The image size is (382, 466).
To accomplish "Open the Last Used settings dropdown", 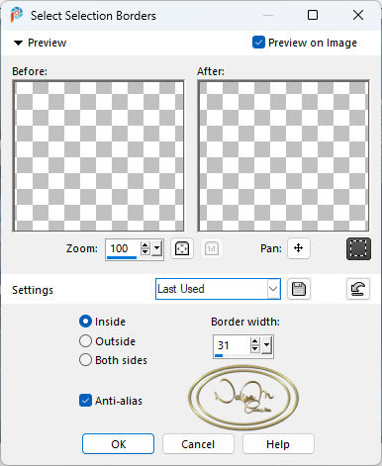I will [x=273, y=289].
